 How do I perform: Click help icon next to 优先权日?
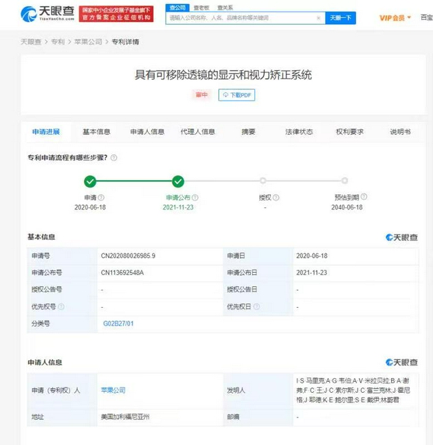click(256, 306)
